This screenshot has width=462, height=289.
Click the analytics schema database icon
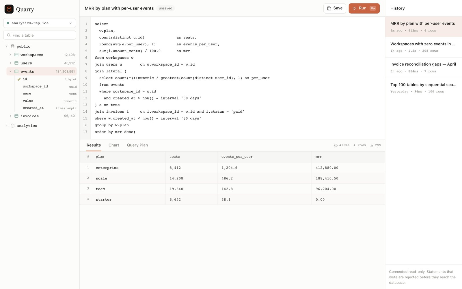(13, 126)
